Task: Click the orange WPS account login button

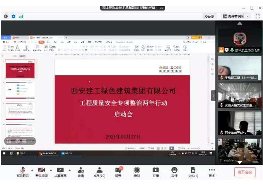Action: pos(196,37)
